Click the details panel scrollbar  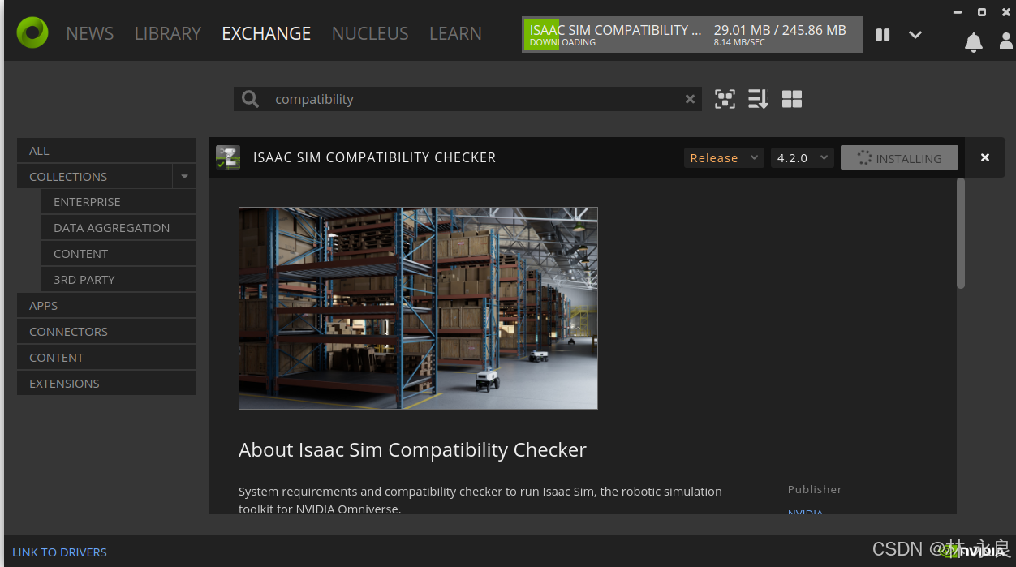click(x=961, y=234)
